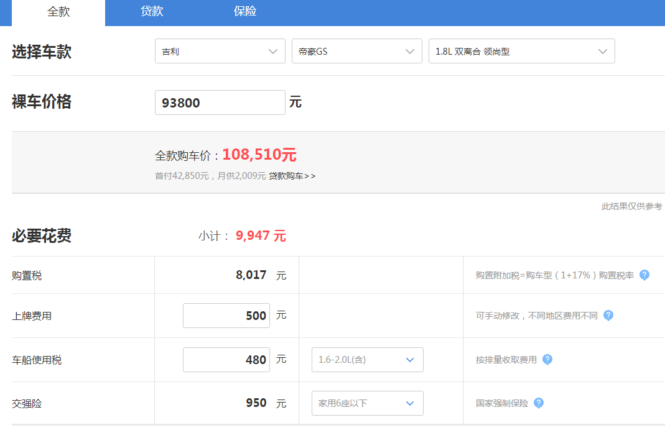Switch to the 全款 tab
Screen dimensions: 665x438
click(x=58, y=12)
